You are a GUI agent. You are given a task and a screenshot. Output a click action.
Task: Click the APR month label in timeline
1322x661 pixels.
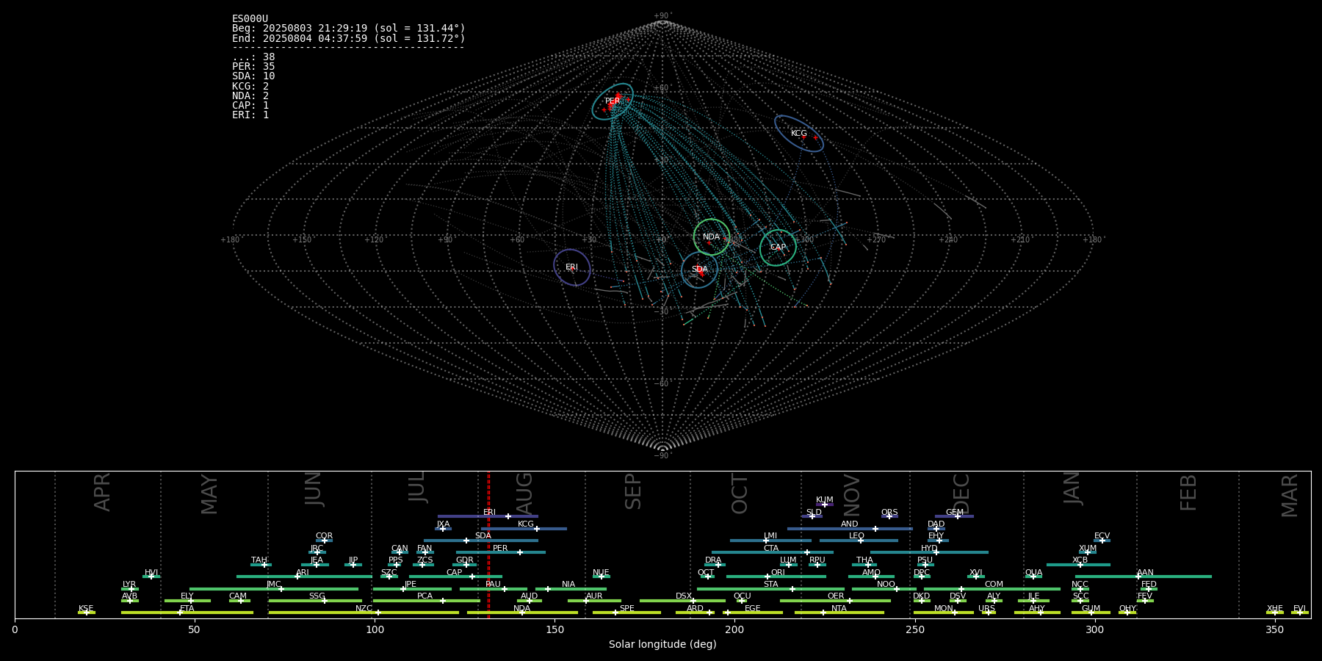coord(102,492)
